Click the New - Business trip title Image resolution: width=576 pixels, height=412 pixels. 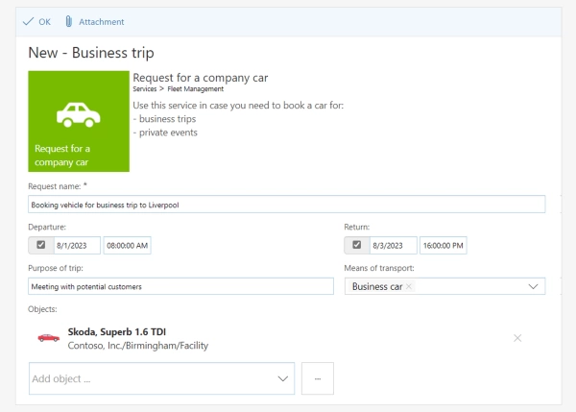pyautogui.click(x=91, y=53)
